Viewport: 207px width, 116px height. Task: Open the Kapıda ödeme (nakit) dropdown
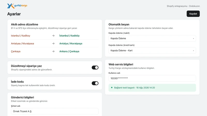point(152,38)
